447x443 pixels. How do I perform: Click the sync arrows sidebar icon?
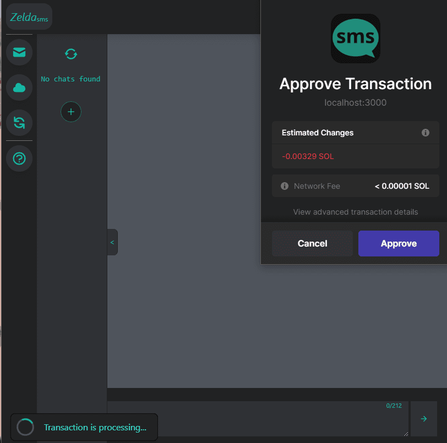coord(19,123)
